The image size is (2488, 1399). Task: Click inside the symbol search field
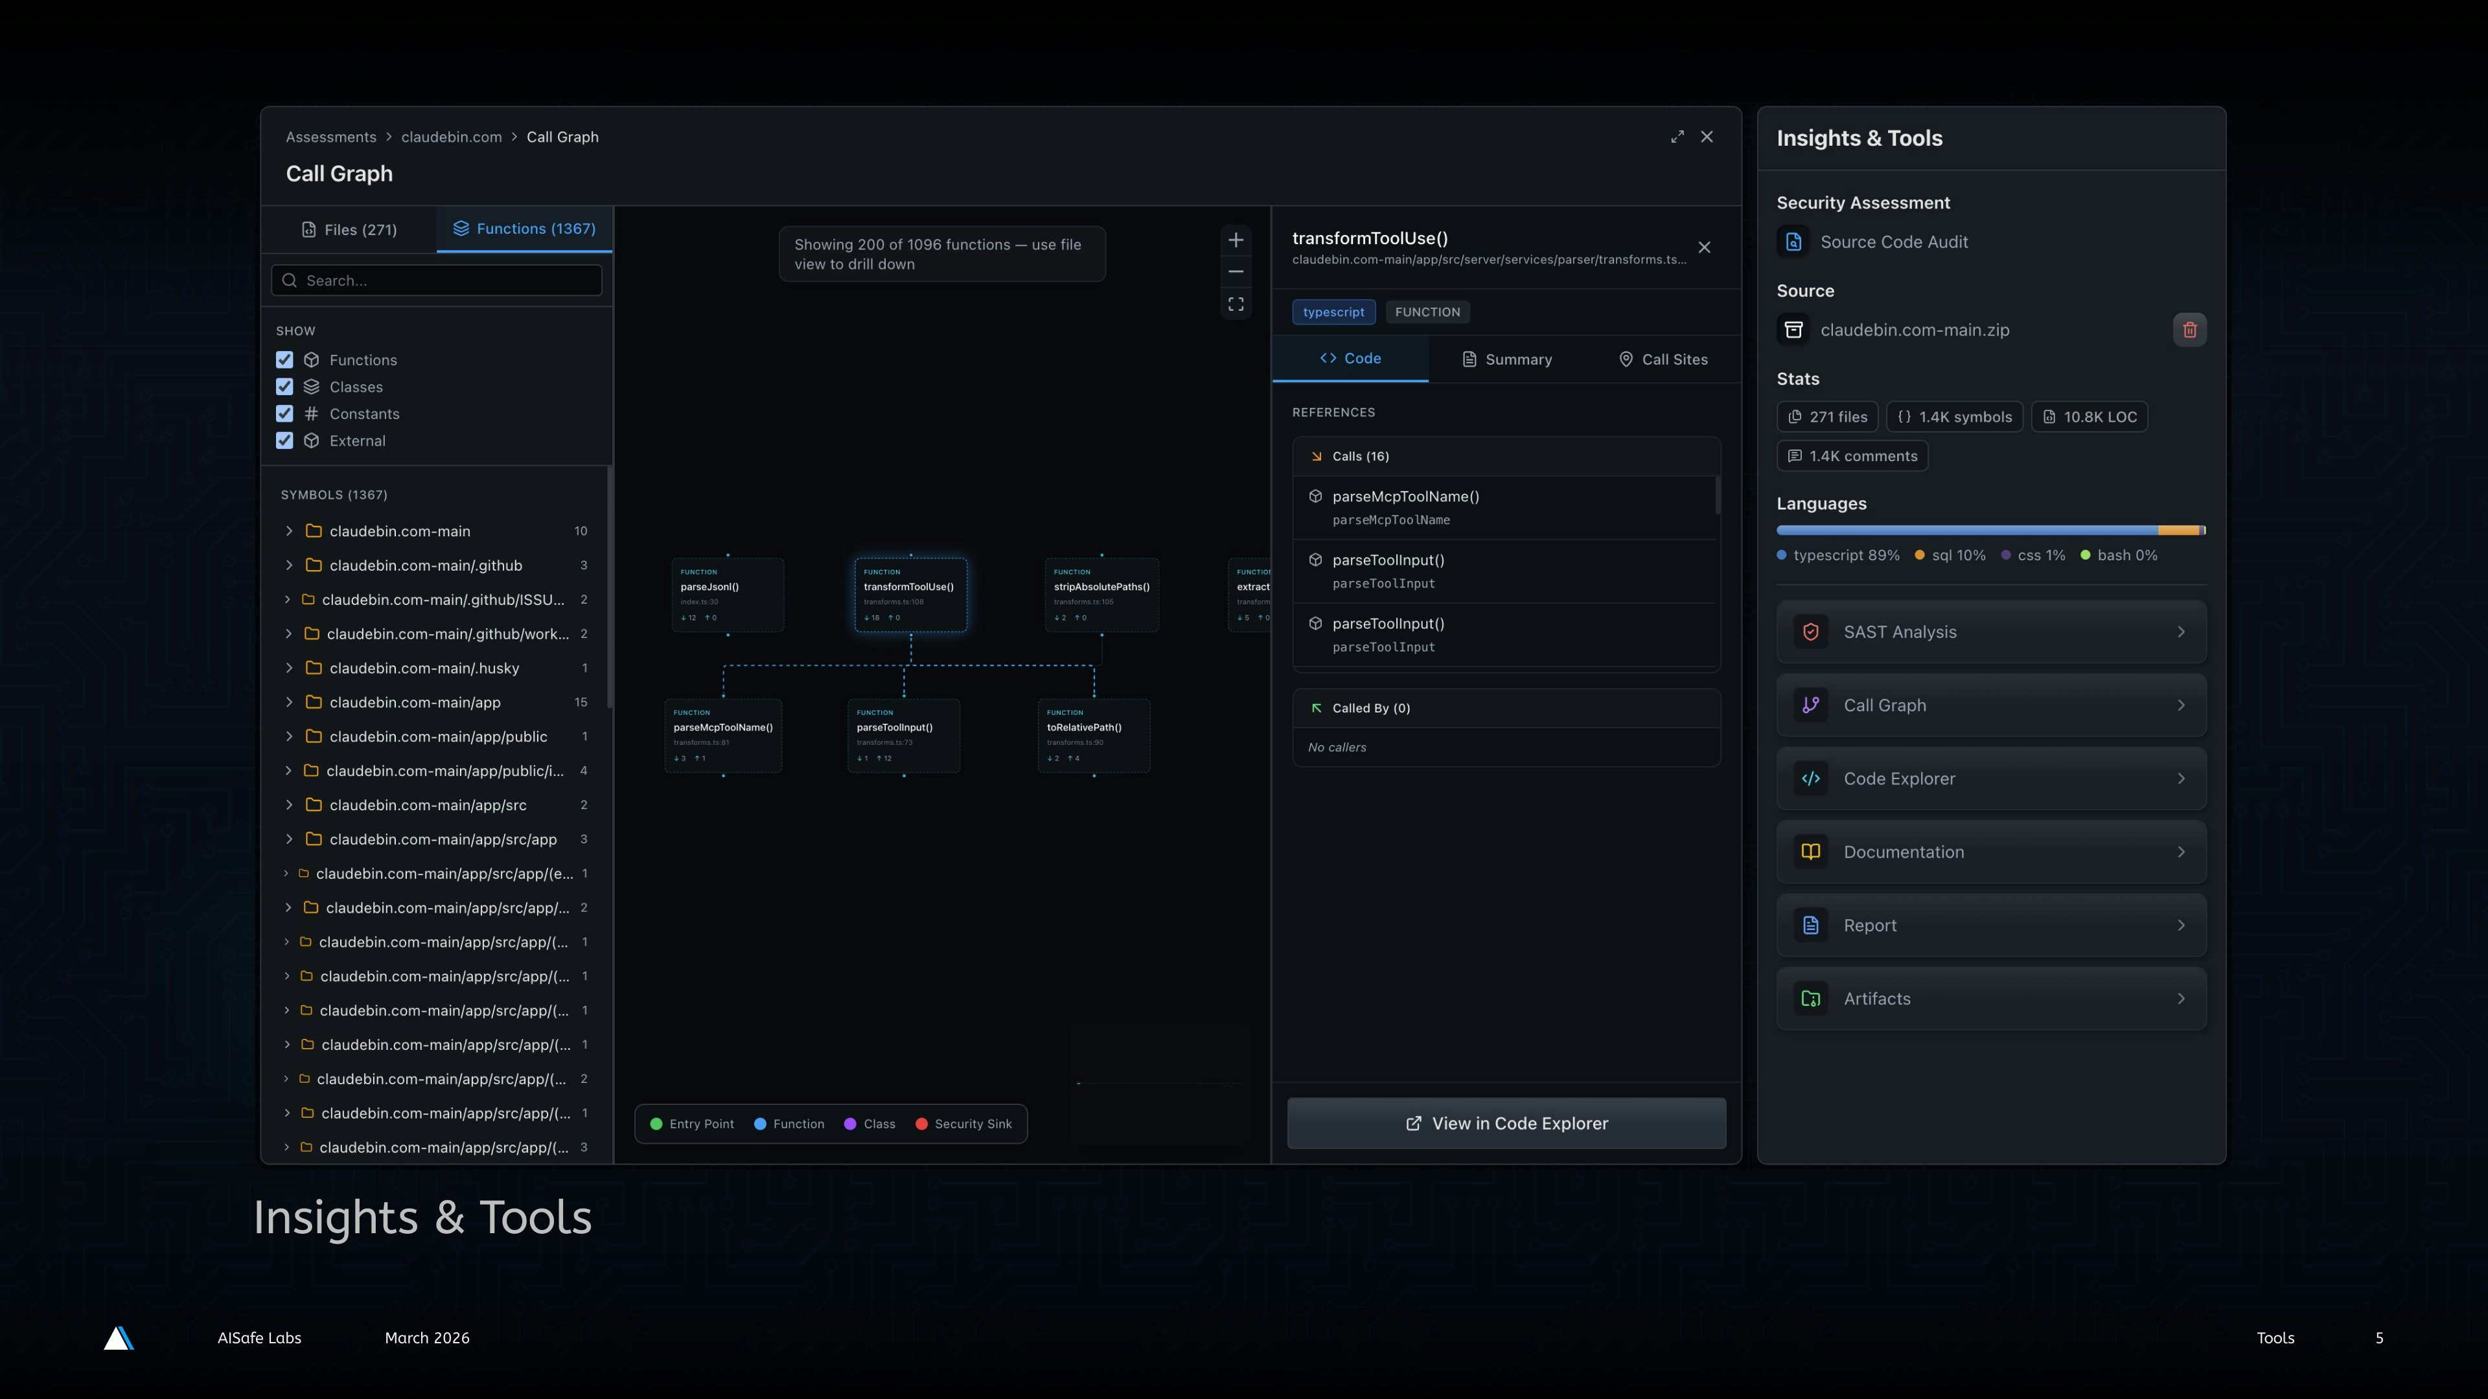point(435,280)
